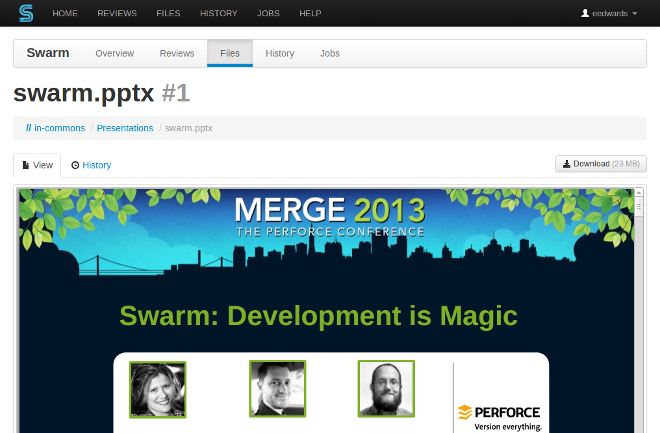Switch to the project Reviews tab
This screenshot has width=660, height=433.
(177, 53)
